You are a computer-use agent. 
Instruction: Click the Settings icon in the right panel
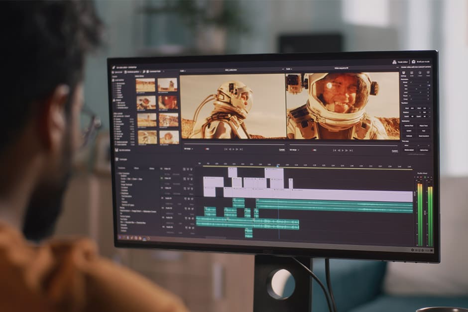pyautogui.click(x=403, y=72)
